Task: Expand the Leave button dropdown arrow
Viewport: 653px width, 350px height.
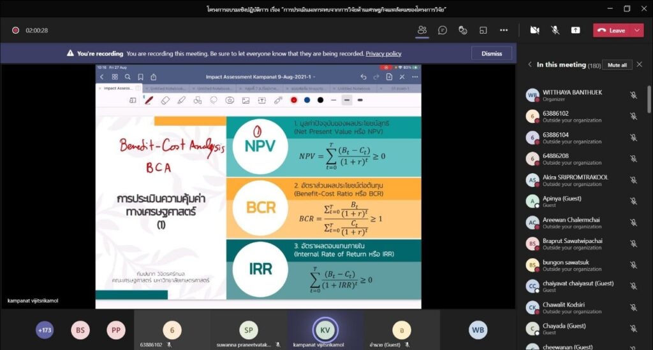Action: (636, 30)
